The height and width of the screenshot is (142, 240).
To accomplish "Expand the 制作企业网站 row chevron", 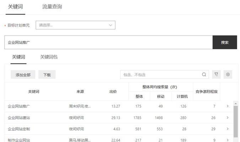I will (x=228, y=140).
